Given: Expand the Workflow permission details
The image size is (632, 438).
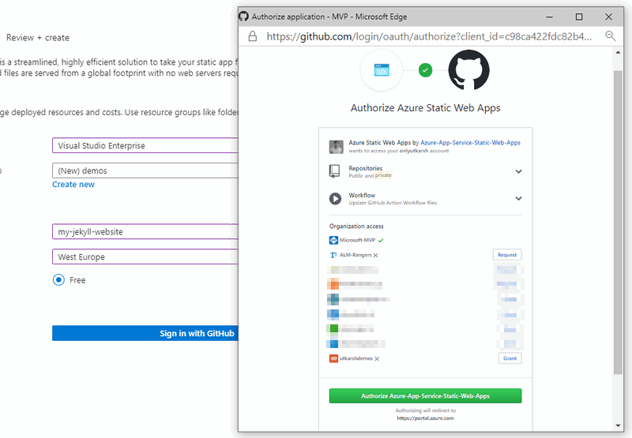Looking at the screenshot, I should pos(518,198).
